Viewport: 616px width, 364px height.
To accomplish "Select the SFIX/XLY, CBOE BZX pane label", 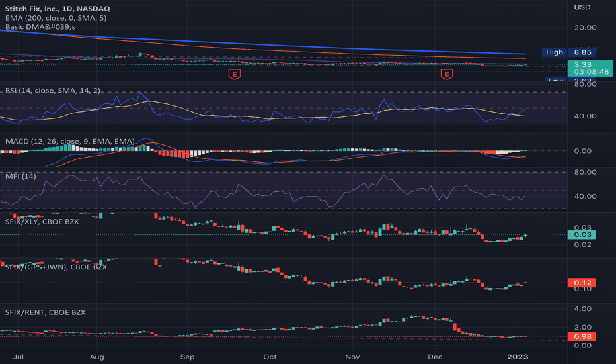I will [x=42, y=222].
